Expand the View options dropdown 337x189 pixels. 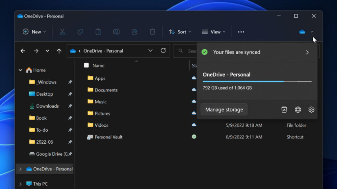[214, 31]
